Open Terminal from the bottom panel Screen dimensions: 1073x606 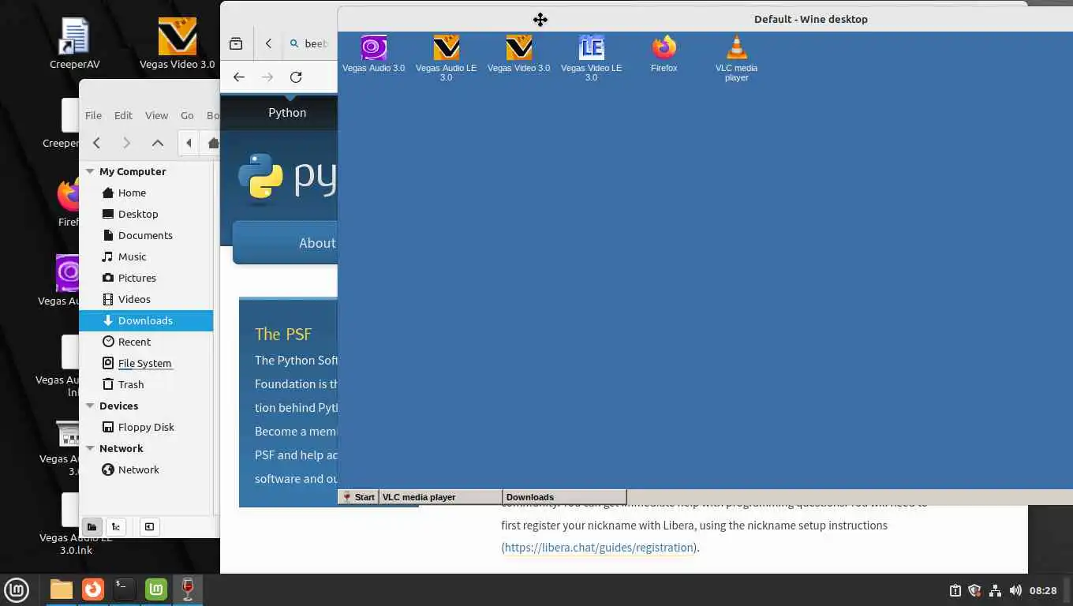pyautogui.click(x=125, y=589)
